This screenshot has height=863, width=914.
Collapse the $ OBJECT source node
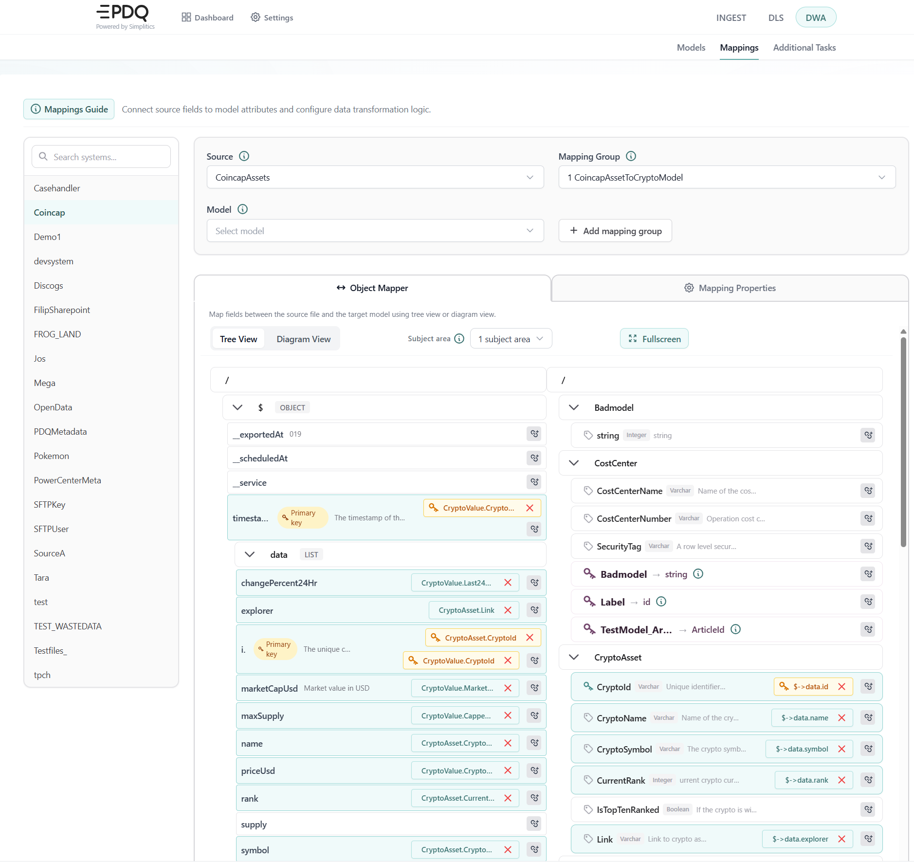pos(238,407)
